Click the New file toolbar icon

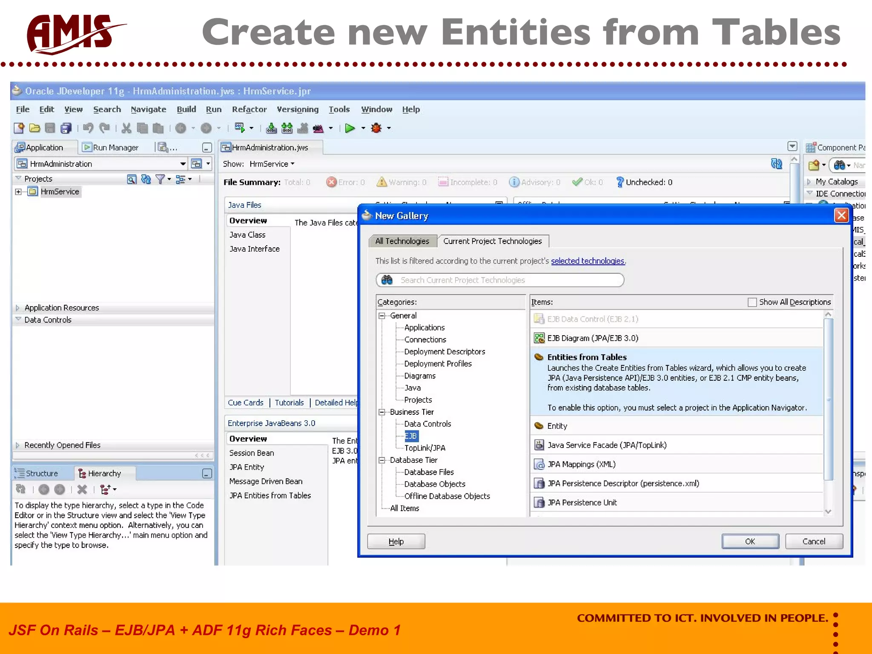pyautogui.click(x=19, y=128)
